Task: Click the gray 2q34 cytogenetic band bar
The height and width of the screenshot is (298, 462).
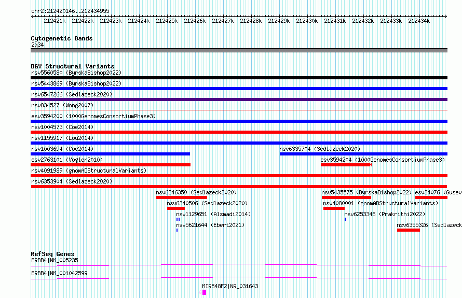Action: coord(239,50)
